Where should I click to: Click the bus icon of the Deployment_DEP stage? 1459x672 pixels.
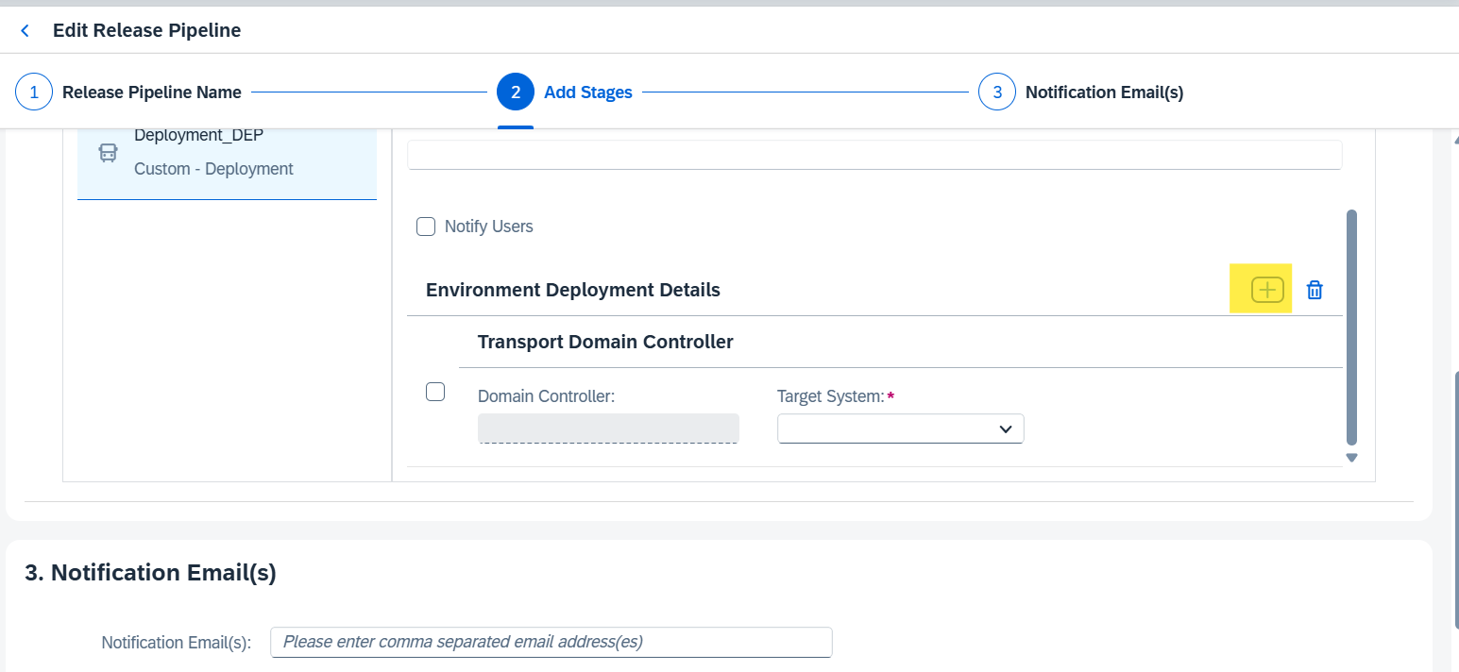point(109,153)
